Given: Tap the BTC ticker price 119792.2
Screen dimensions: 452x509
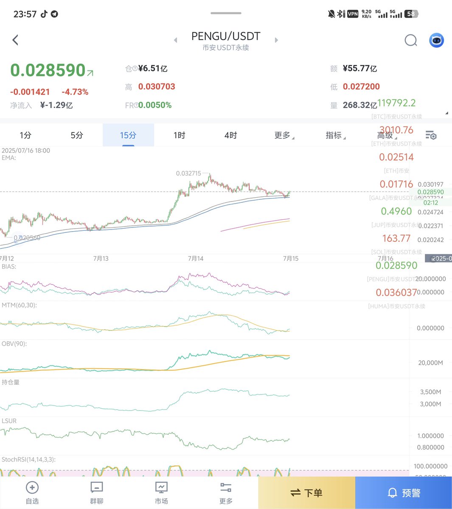Looking at the screenshot, I should (x=396, y=103).
